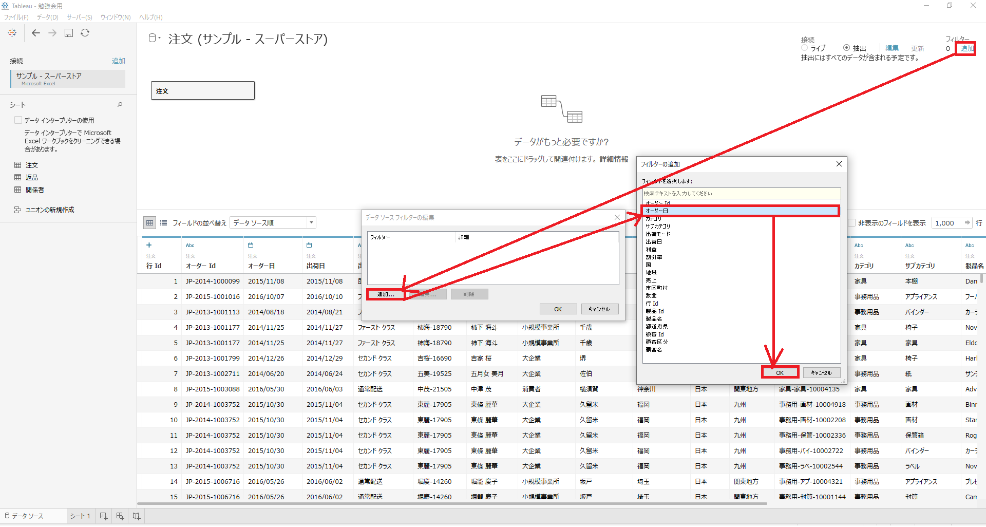Click the save floppy disk icon
This screenshot has height=527, width=986.
pos(69,33)
